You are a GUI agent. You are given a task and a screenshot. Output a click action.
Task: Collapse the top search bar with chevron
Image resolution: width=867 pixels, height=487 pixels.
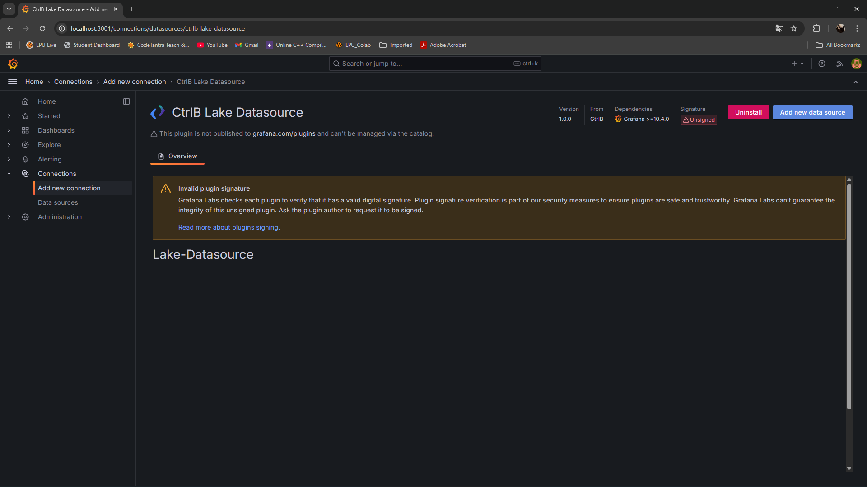tap(855, 82)
